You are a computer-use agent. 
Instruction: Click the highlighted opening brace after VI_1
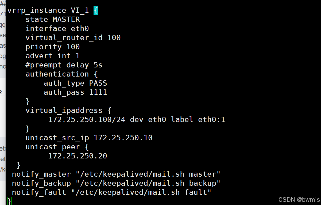coord(96,11)
